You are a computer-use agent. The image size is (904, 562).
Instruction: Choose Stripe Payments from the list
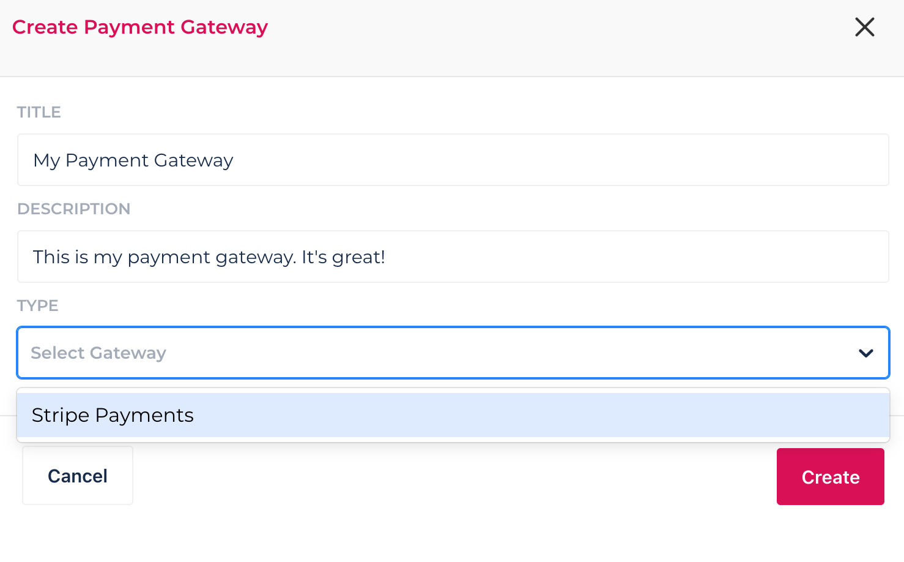(453, 415)
